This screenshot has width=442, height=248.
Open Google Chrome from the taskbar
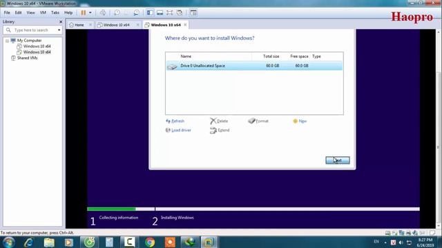click(150, 242)
